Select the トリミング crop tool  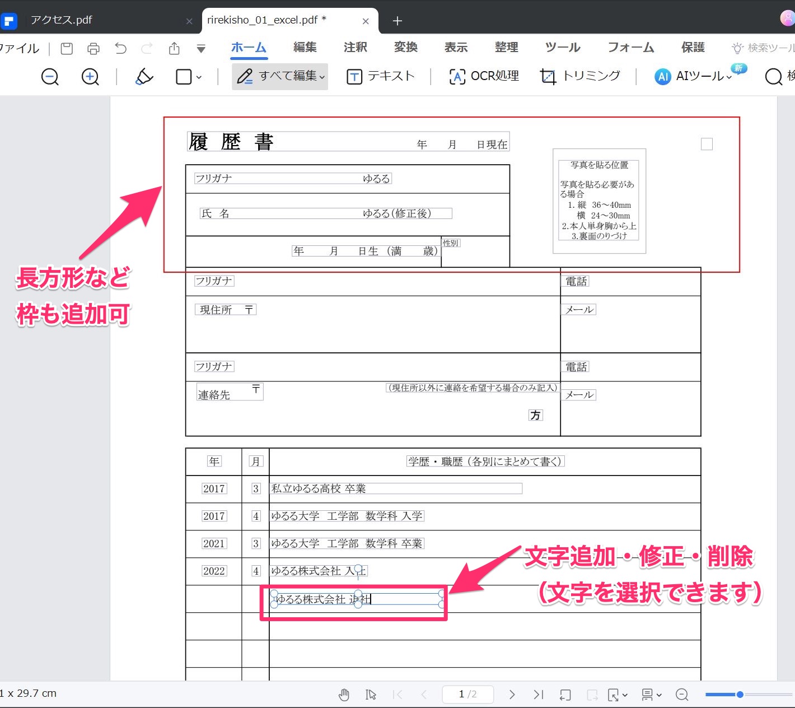[x=581, y=76]
